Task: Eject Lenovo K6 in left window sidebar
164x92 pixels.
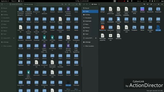Action: point(14,38)
